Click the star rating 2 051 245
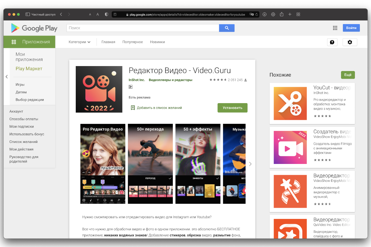 228,80
